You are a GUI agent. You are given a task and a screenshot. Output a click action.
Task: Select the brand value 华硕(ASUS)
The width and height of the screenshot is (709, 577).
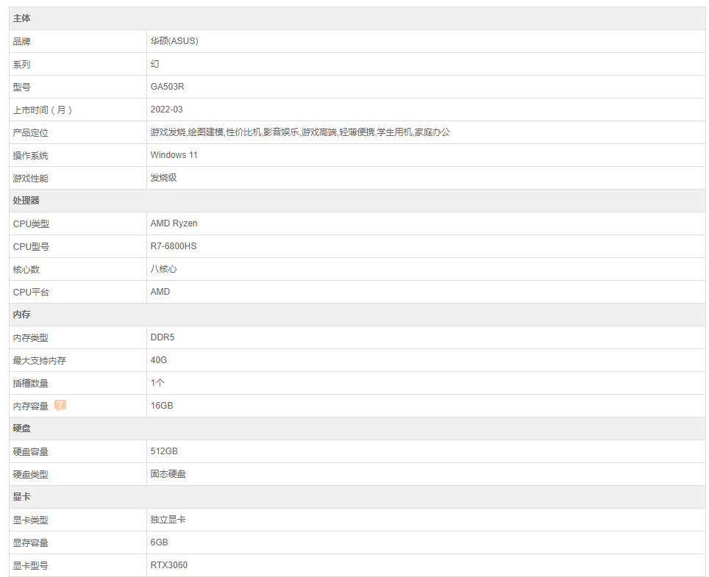[x=174, y=41]
